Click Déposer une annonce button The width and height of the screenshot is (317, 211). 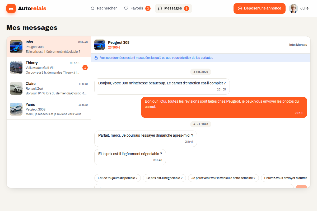tap(259, 8)
